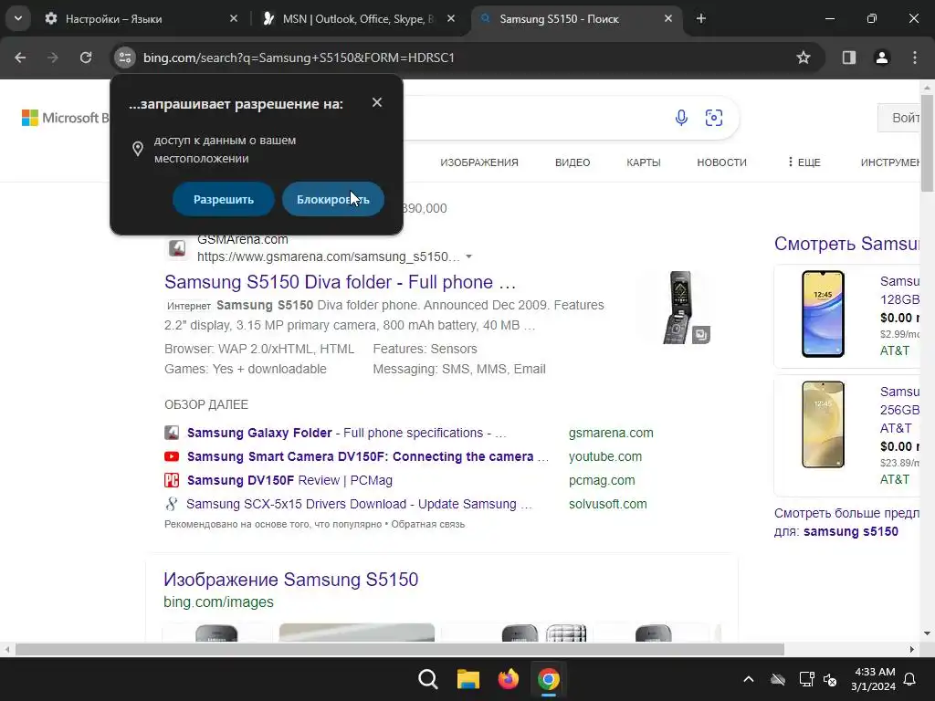Block location access with Блокировать
This screenshot has width=935, height=701.
click(332, 199)
